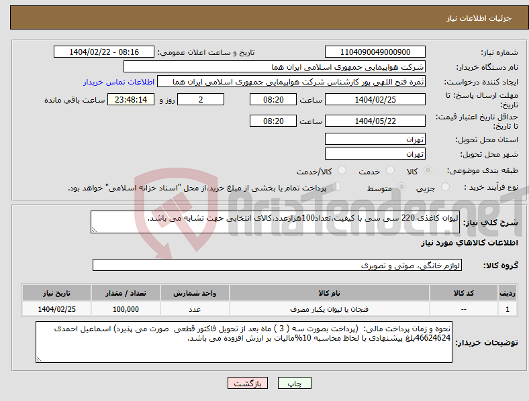Click the item name فنجان یا لیوان یکبار مصرف
This screenshot has width=529, height=401.
(x=329, y=309)
